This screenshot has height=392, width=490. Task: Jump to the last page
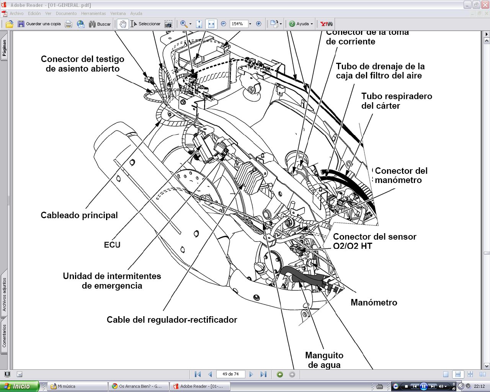click(263, 374)
